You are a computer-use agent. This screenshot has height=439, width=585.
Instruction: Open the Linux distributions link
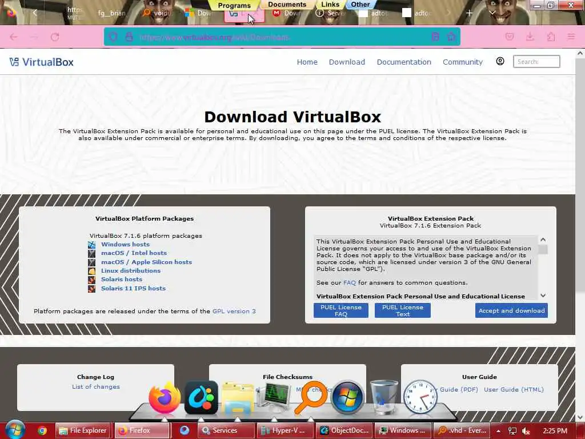pyautogui.click(x=131, y=270)
